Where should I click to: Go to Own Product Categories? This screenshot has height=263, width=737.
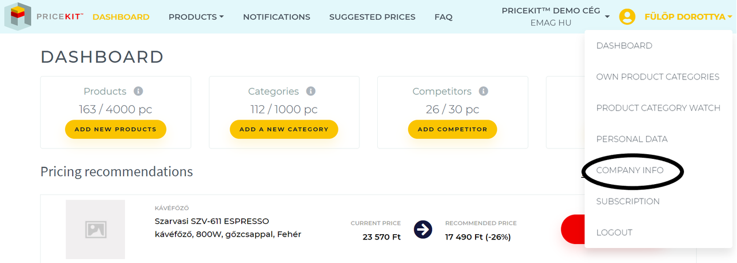point(658,77)
